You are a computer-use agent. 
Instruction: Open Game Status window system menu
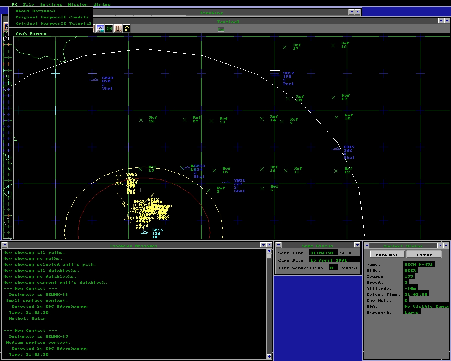click(x=278, y=245)
